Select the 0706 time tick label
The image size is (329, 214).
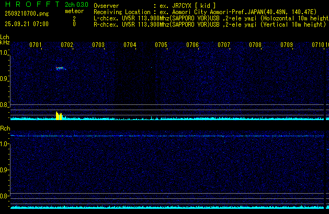point(192,45)
